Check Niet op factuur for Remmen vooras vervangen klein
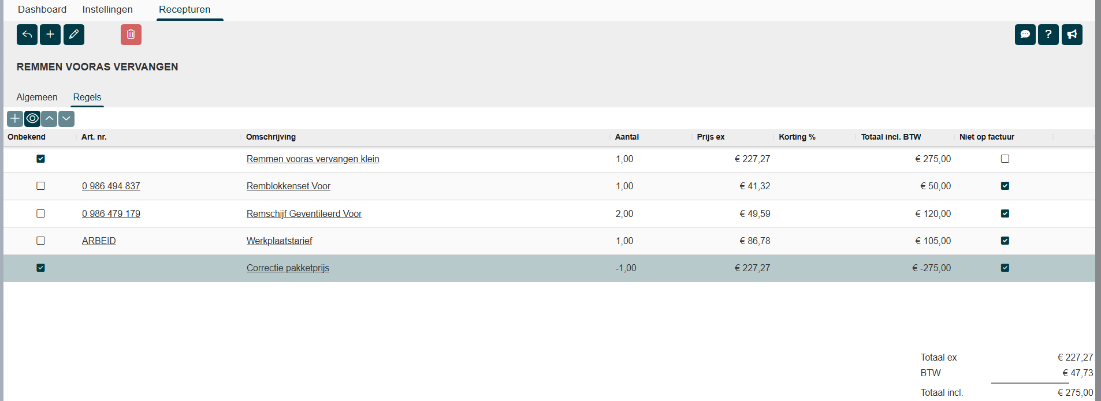 point(1005,159)
